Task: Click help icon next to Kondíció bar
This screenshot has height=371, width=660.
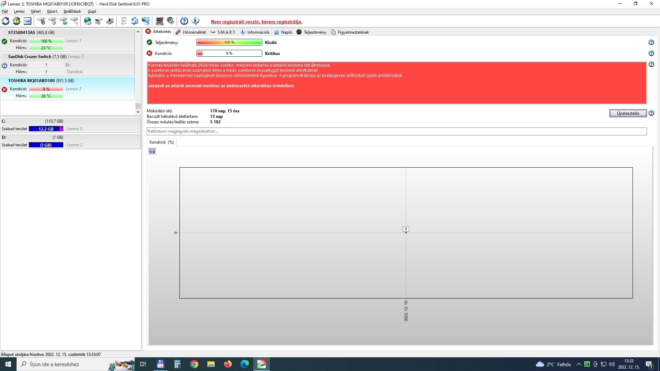Action: coord(651,53)
